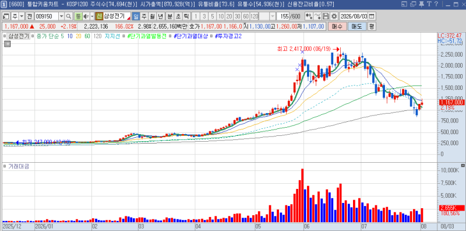
Task: Open the speaker options dropdown arrow
Action: [92, 16]
